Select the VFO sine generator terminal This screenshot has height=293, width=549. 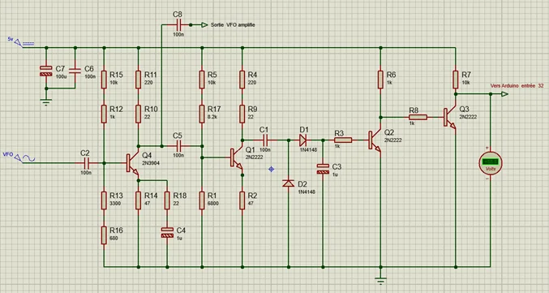pos(24,158)
